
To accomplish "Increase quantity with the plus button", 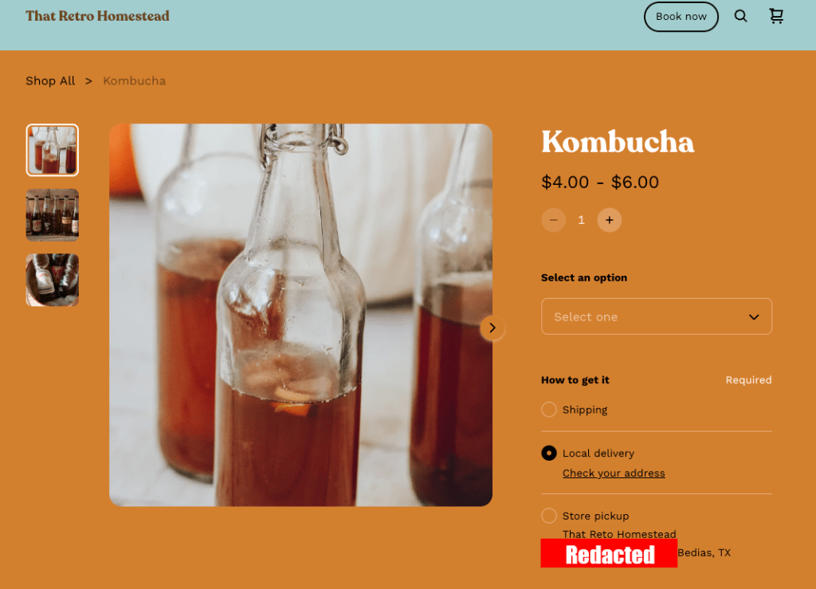I will click(610, 220).
